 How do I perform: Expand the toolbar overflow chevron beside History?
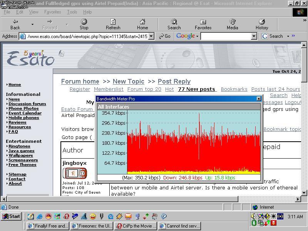(x=305, y=20)
